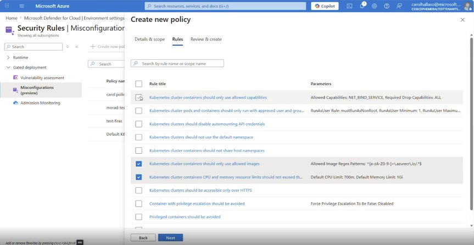Click the account avatar picture

(467, 7)
